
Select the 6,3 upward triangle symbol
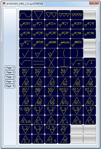point(38,139)
